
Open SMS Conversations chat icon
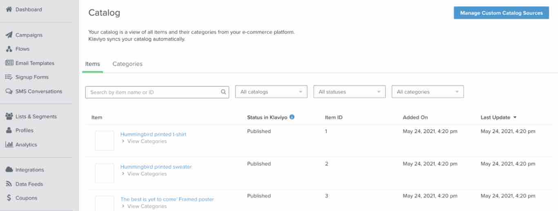[9, 91]
